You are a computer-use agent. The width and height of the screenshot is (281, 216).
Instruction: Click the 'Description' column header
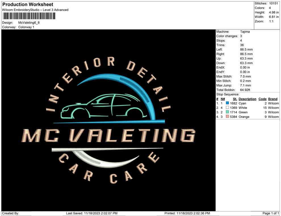(x=247, y=99)
